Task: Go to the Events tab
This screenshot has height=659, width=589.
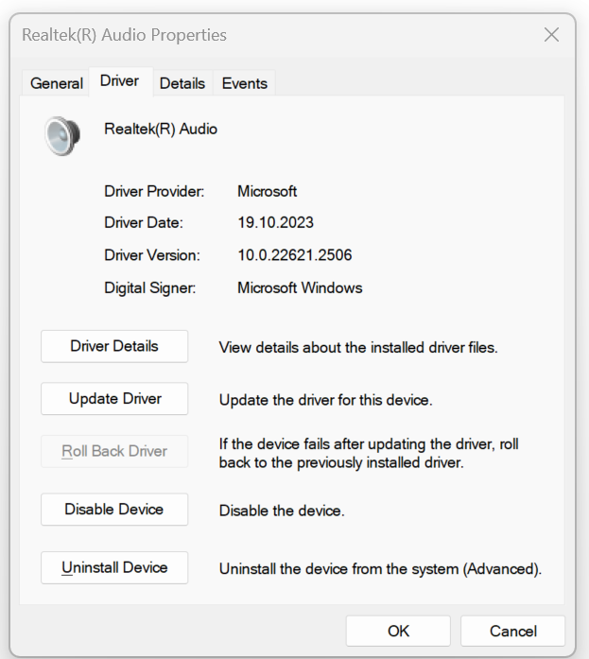Action: (x=245, y=83)
